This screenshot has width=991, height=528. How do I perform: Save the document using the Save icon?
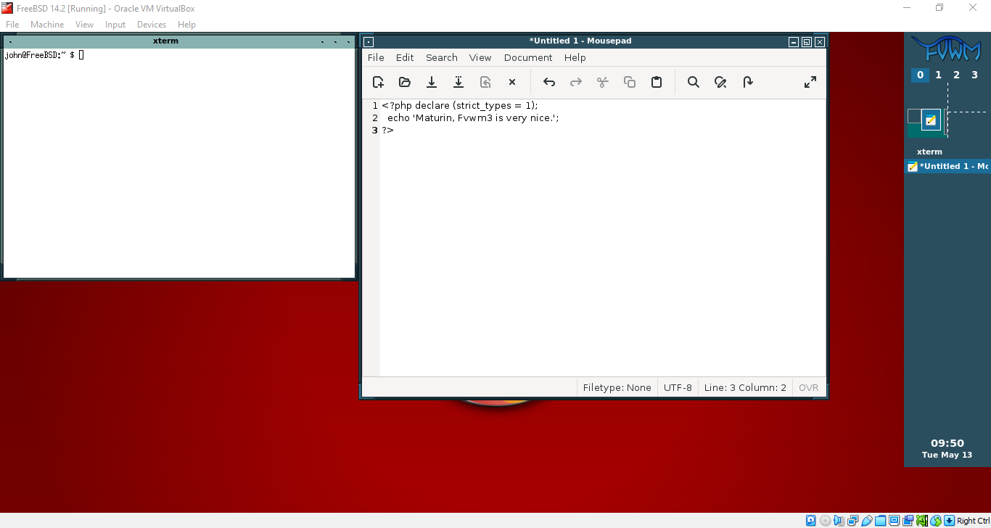[432, 83]
